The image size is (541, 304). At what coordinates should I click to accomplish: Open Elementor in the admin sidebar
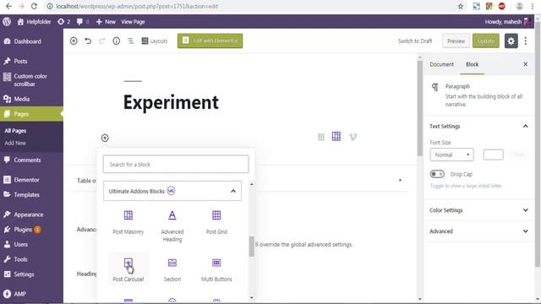[x=26, y=180]
